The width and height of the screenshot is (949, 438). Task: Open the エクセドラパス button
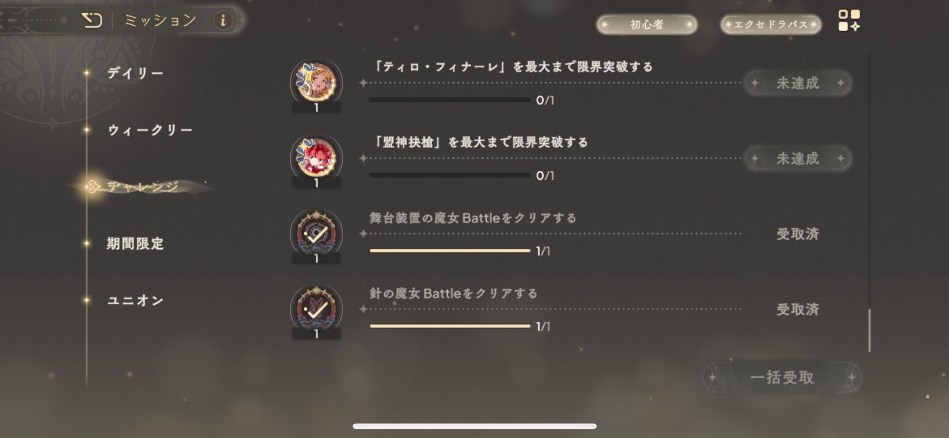tap(771, 24)
